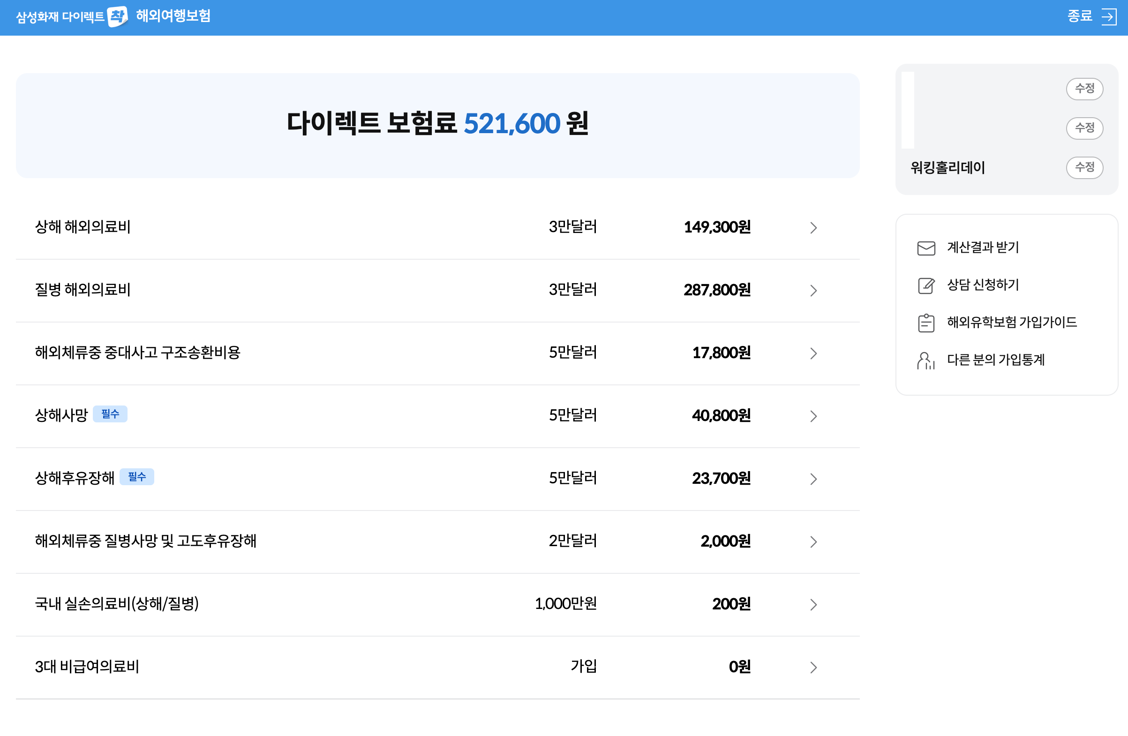Expand the 질병 해외의료비 row chevron
This screenshot has width=1128, height=736.
coord(813,290)
